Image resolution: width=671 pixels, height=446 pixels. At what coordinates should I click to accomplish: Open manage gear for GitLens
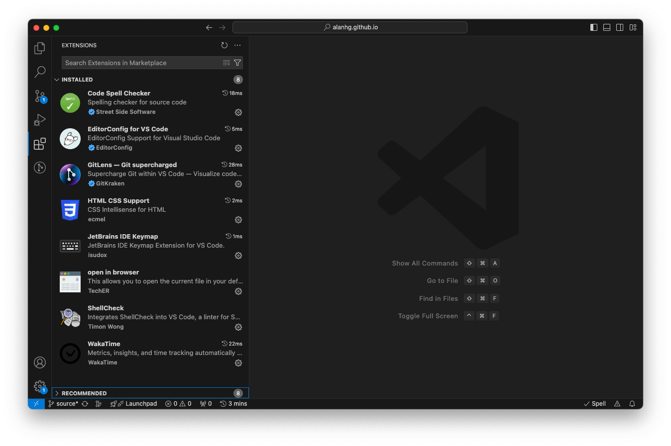pyautogui.click(x=238, y=184)
